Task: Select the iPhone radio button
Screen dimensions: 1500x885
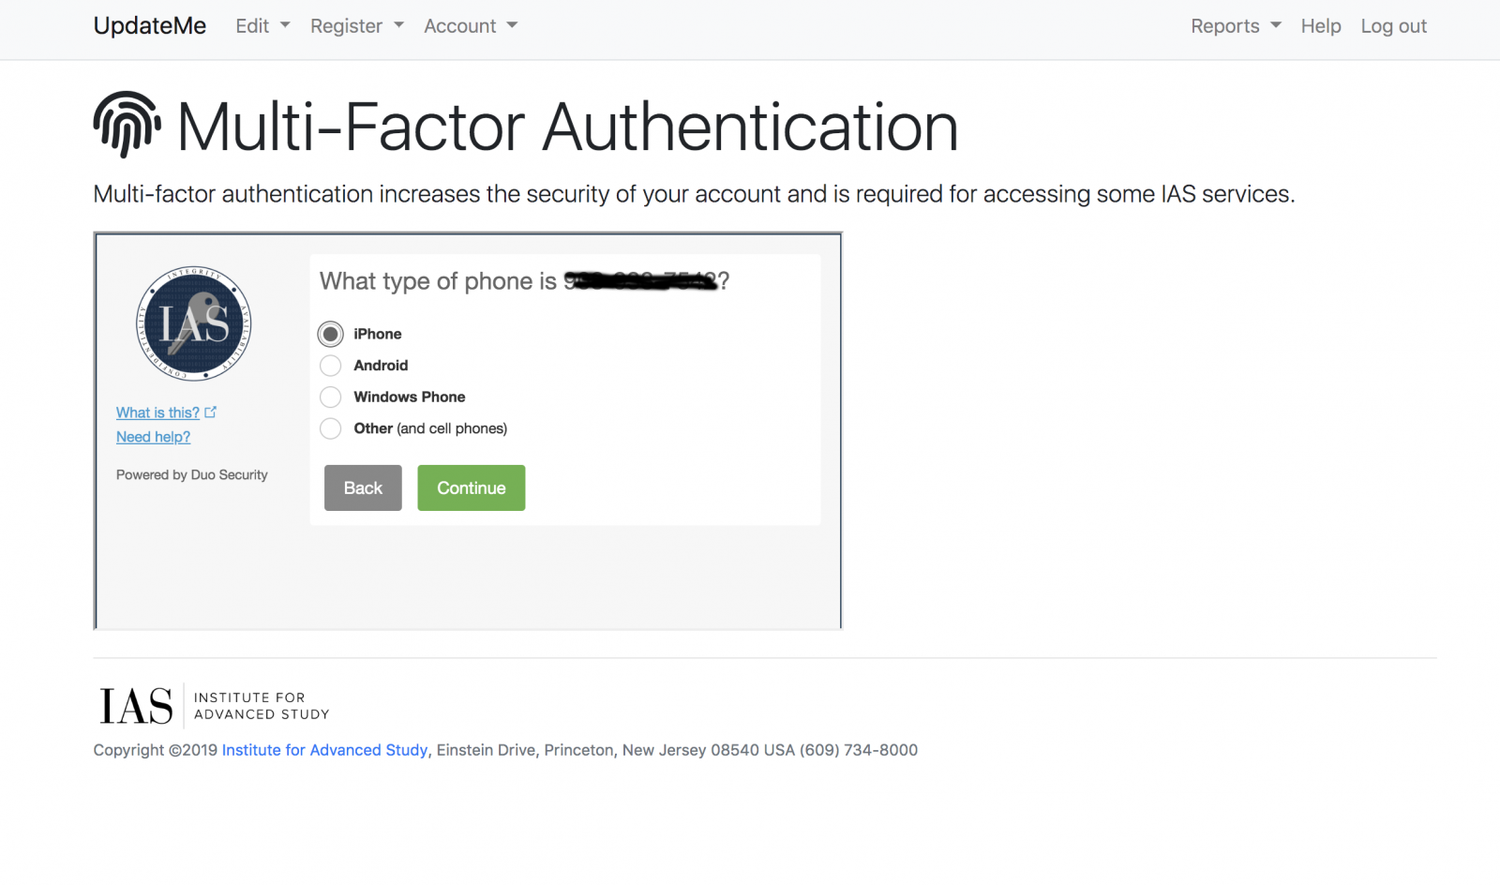Action: coord(331,334)
